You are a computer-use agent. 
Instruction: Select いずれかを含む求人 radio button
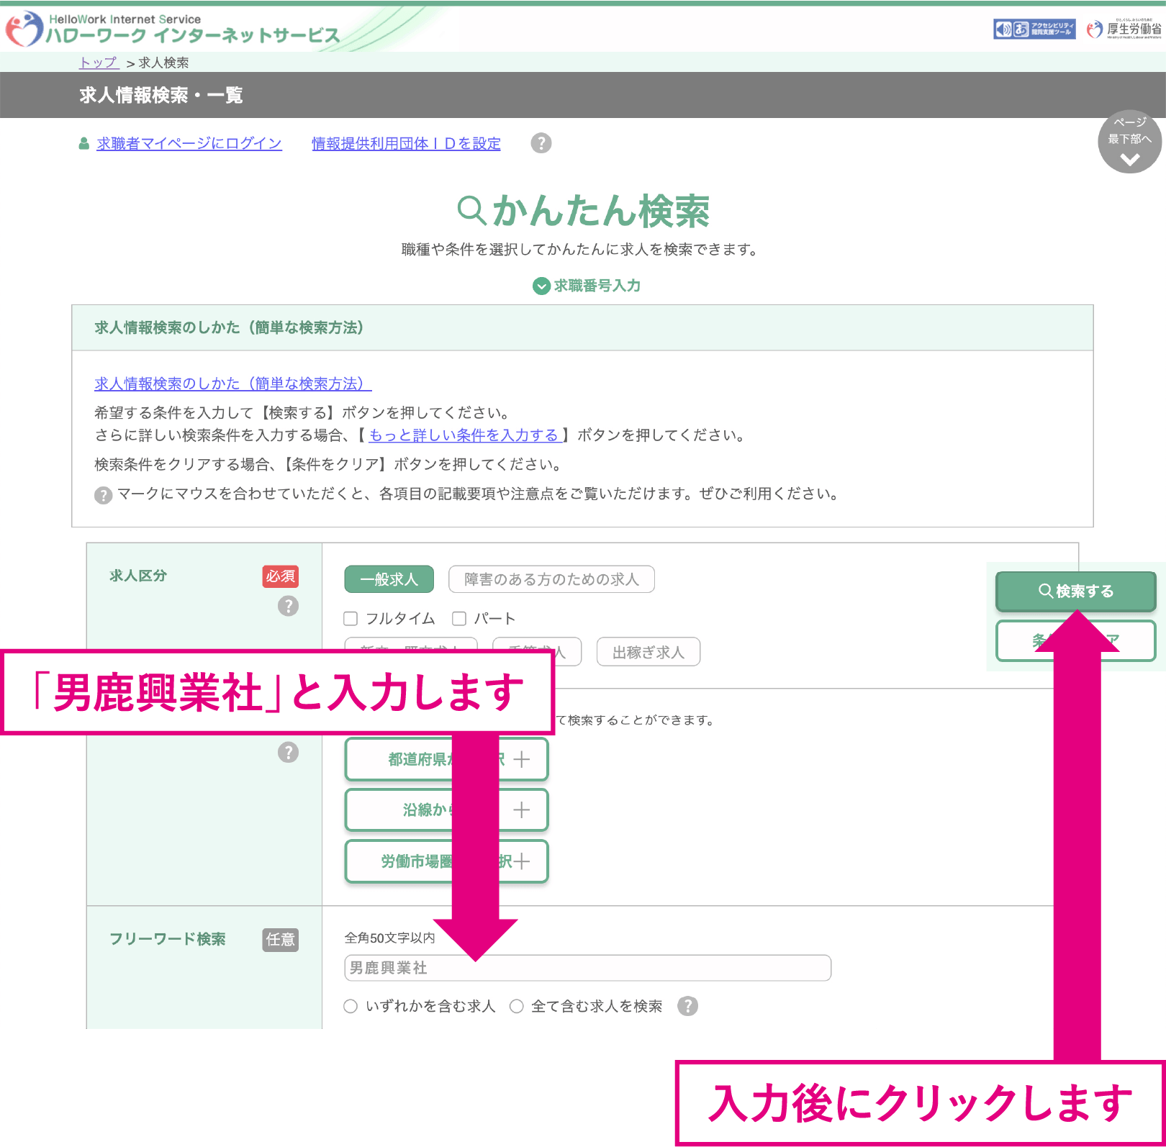click(351, 1007)
